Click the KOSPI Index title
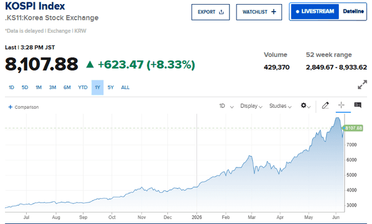This screenshot has height=224, width=372. [x=35, y=6]
